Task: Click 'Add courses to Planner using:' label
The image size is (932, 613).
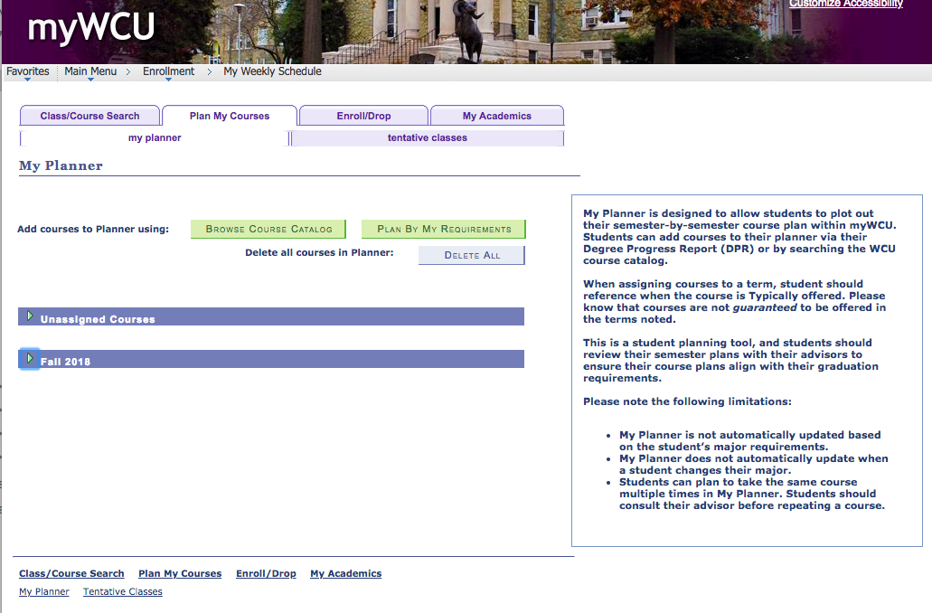Action: pyautogui.click(x=93, y=229)
